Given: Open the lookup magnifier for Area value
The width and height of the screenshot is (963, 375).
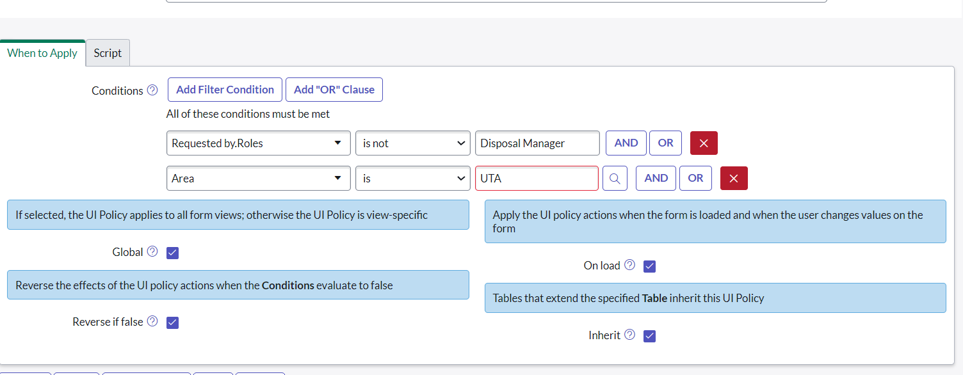Looking at the screenshot, I should click(x=615, y=179).
